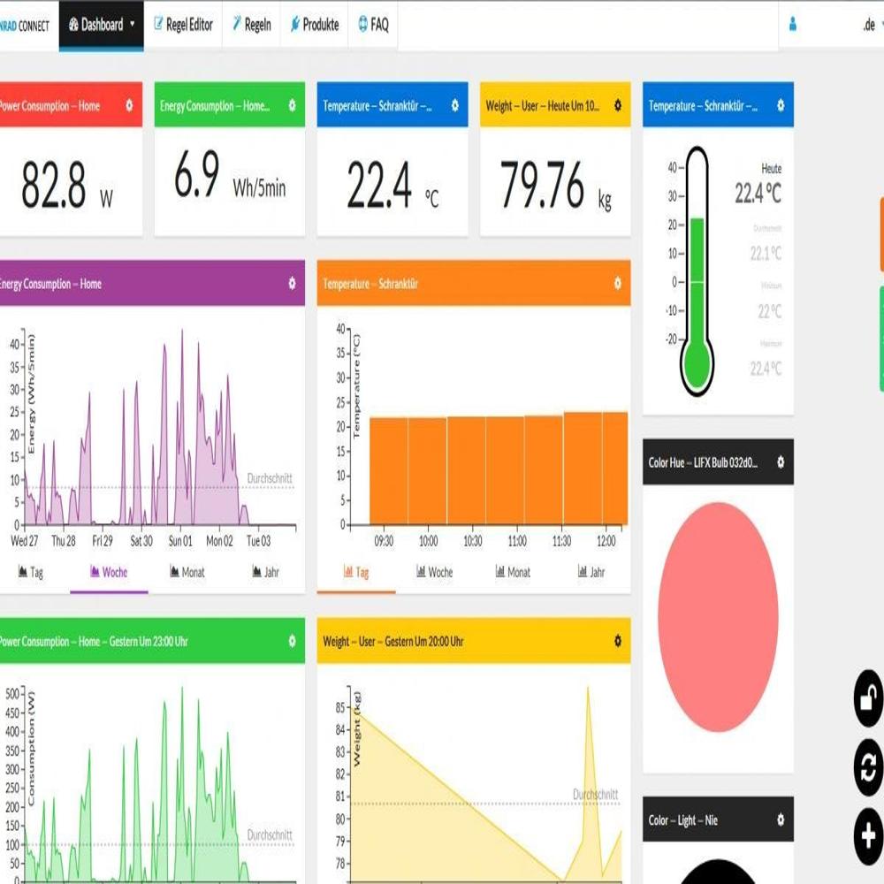The width and height of the screenshot is (884, 884).
Task: Open gear on purple Energy Consumption – Home chart
Action: 292,283
